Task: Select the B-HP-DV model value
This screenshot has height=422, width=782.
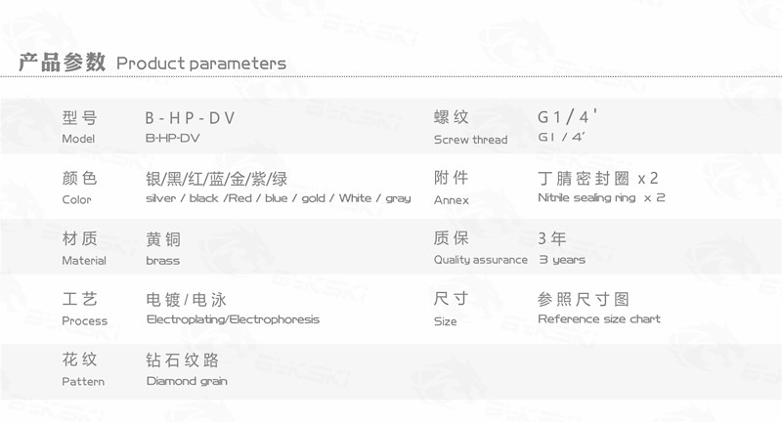Action: [x=173, y=138]
